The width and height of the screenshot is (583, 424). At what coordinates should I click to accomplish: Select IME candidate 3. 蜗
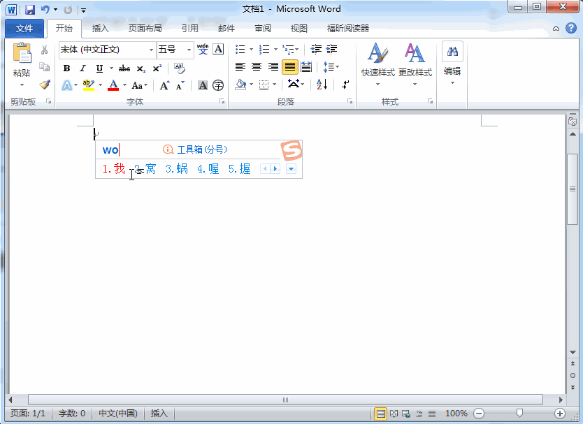[177, 169]
